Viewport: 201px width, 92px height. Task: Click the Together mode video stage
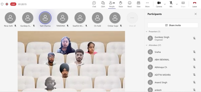click(x=71, y=61)
